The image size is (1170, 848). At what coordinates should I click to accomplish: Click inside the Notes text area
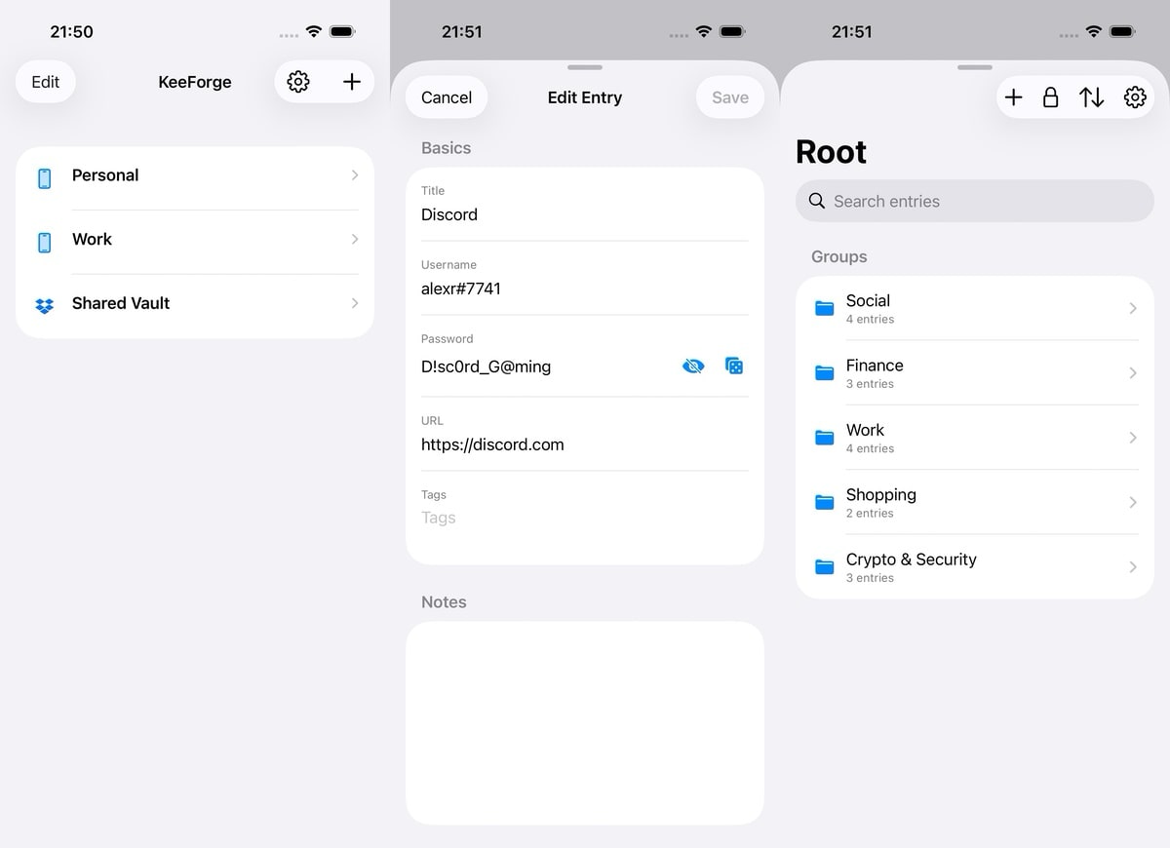pyautogui.click(x=585, y=723)
